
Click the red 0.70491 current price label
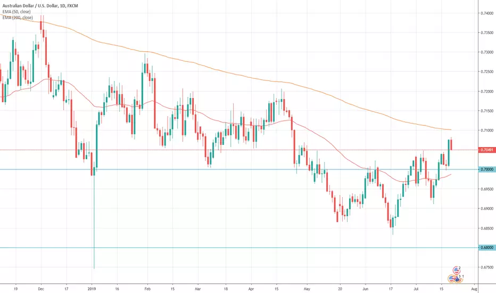[x=486, y=150]
